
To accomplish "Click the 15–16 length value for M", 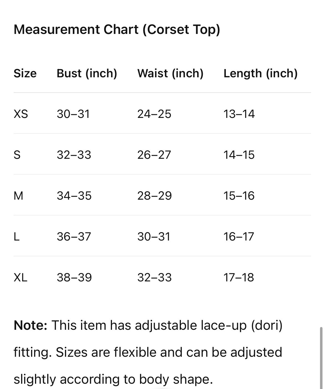I will (239, 196).
